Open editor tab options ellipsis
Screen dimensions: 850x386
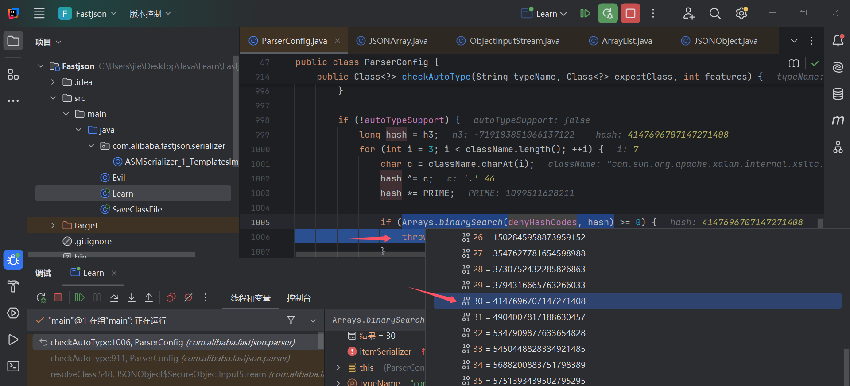(811, 41)
